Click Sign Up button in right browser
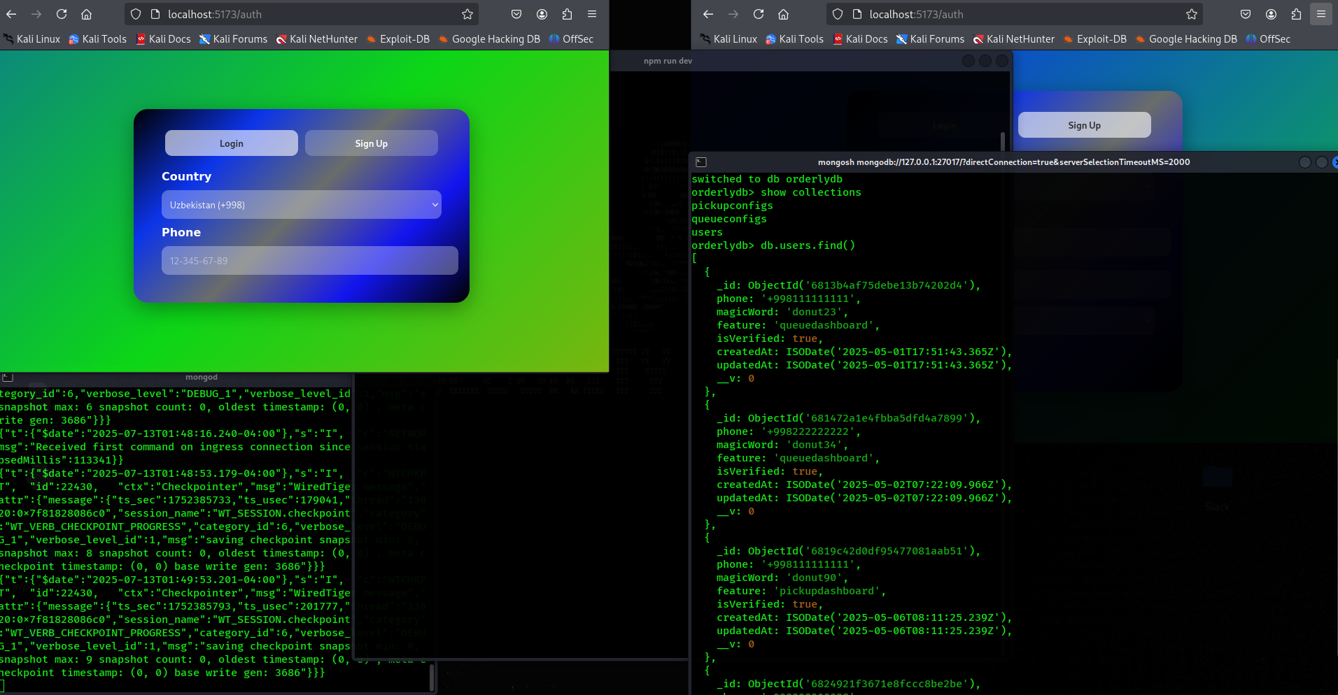Viewport: 1338px width, 695px height. 1084,125
